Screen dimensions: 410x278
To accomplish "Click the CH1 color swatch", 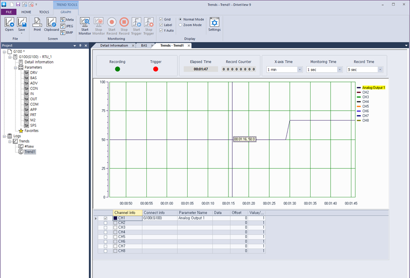I will [115, 218].
